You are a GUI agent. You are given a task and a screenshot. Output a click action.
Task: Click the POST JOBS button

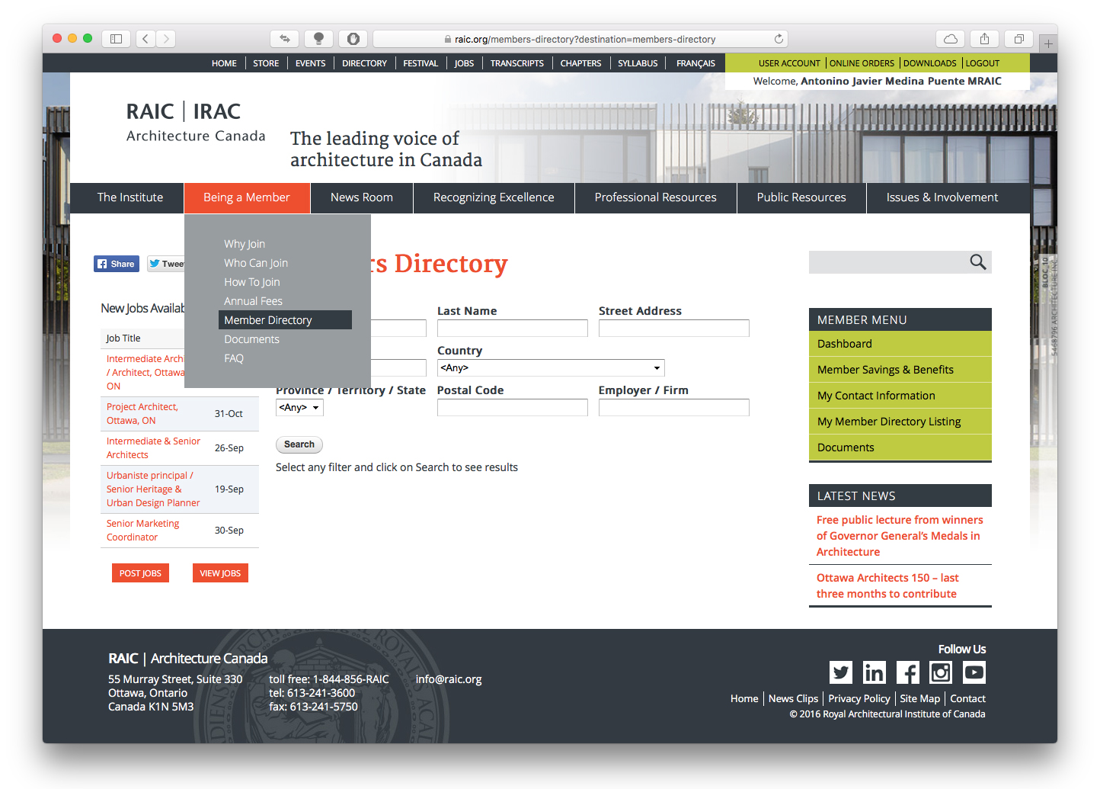[x=140, y=573]
